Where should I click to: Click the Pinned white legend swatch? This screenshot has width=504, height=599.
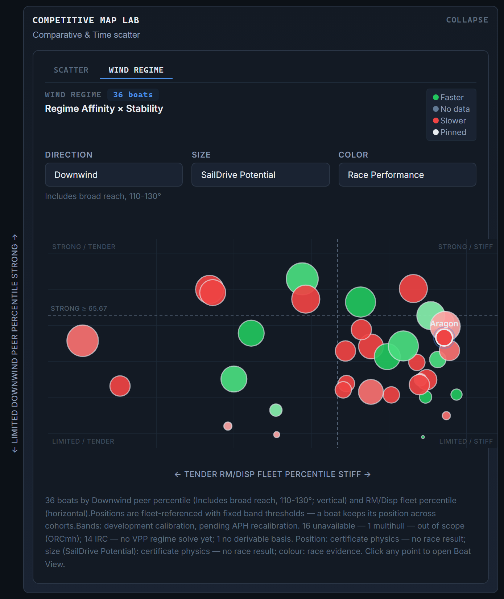coord(436,132)
